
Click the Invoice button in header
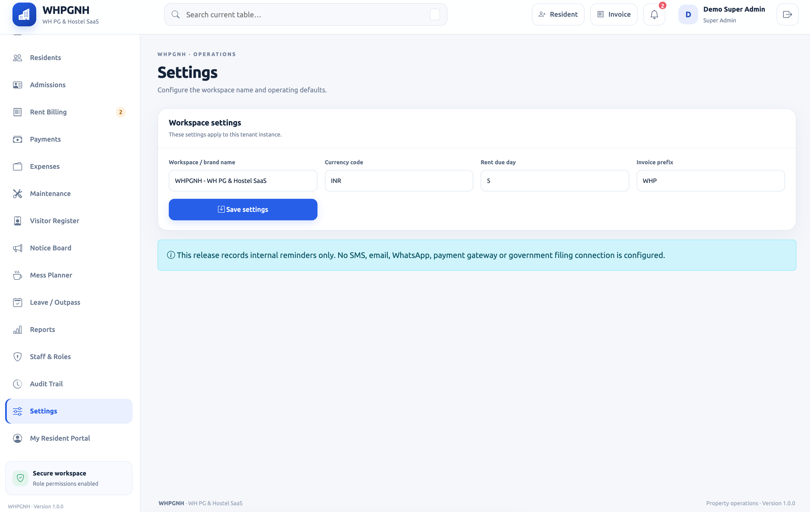click(x=613, y=14)
